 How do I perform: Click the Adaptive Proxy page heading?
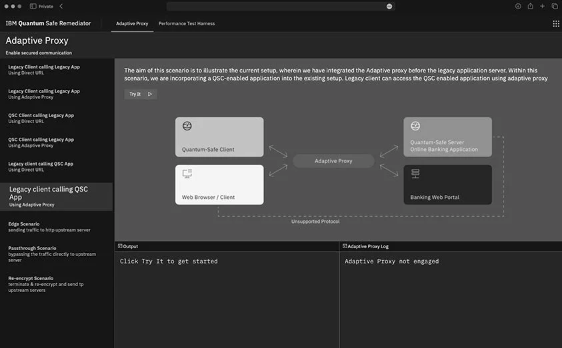click(37, 41)
